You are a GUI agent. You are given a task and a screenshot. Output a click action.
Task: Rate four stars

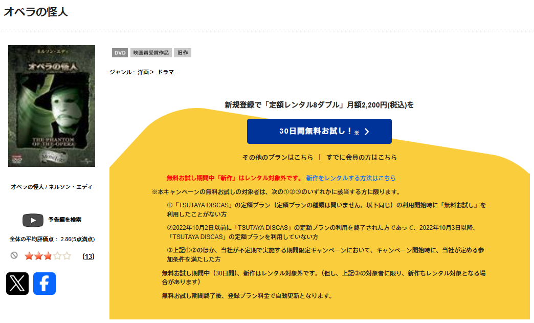tap(58, 256)
